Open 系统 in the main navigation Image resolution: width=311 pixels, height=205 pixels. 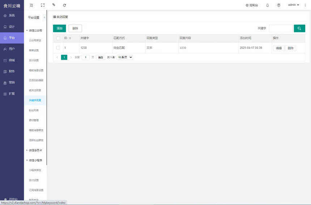click(x=12, y=16)
